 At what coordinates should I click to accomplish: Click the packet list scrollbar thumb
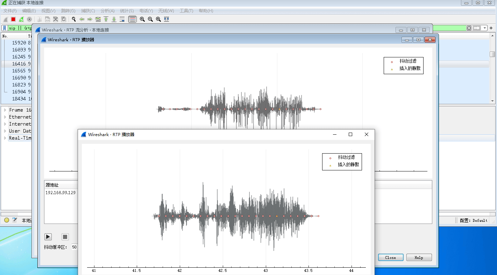(492, 54)
